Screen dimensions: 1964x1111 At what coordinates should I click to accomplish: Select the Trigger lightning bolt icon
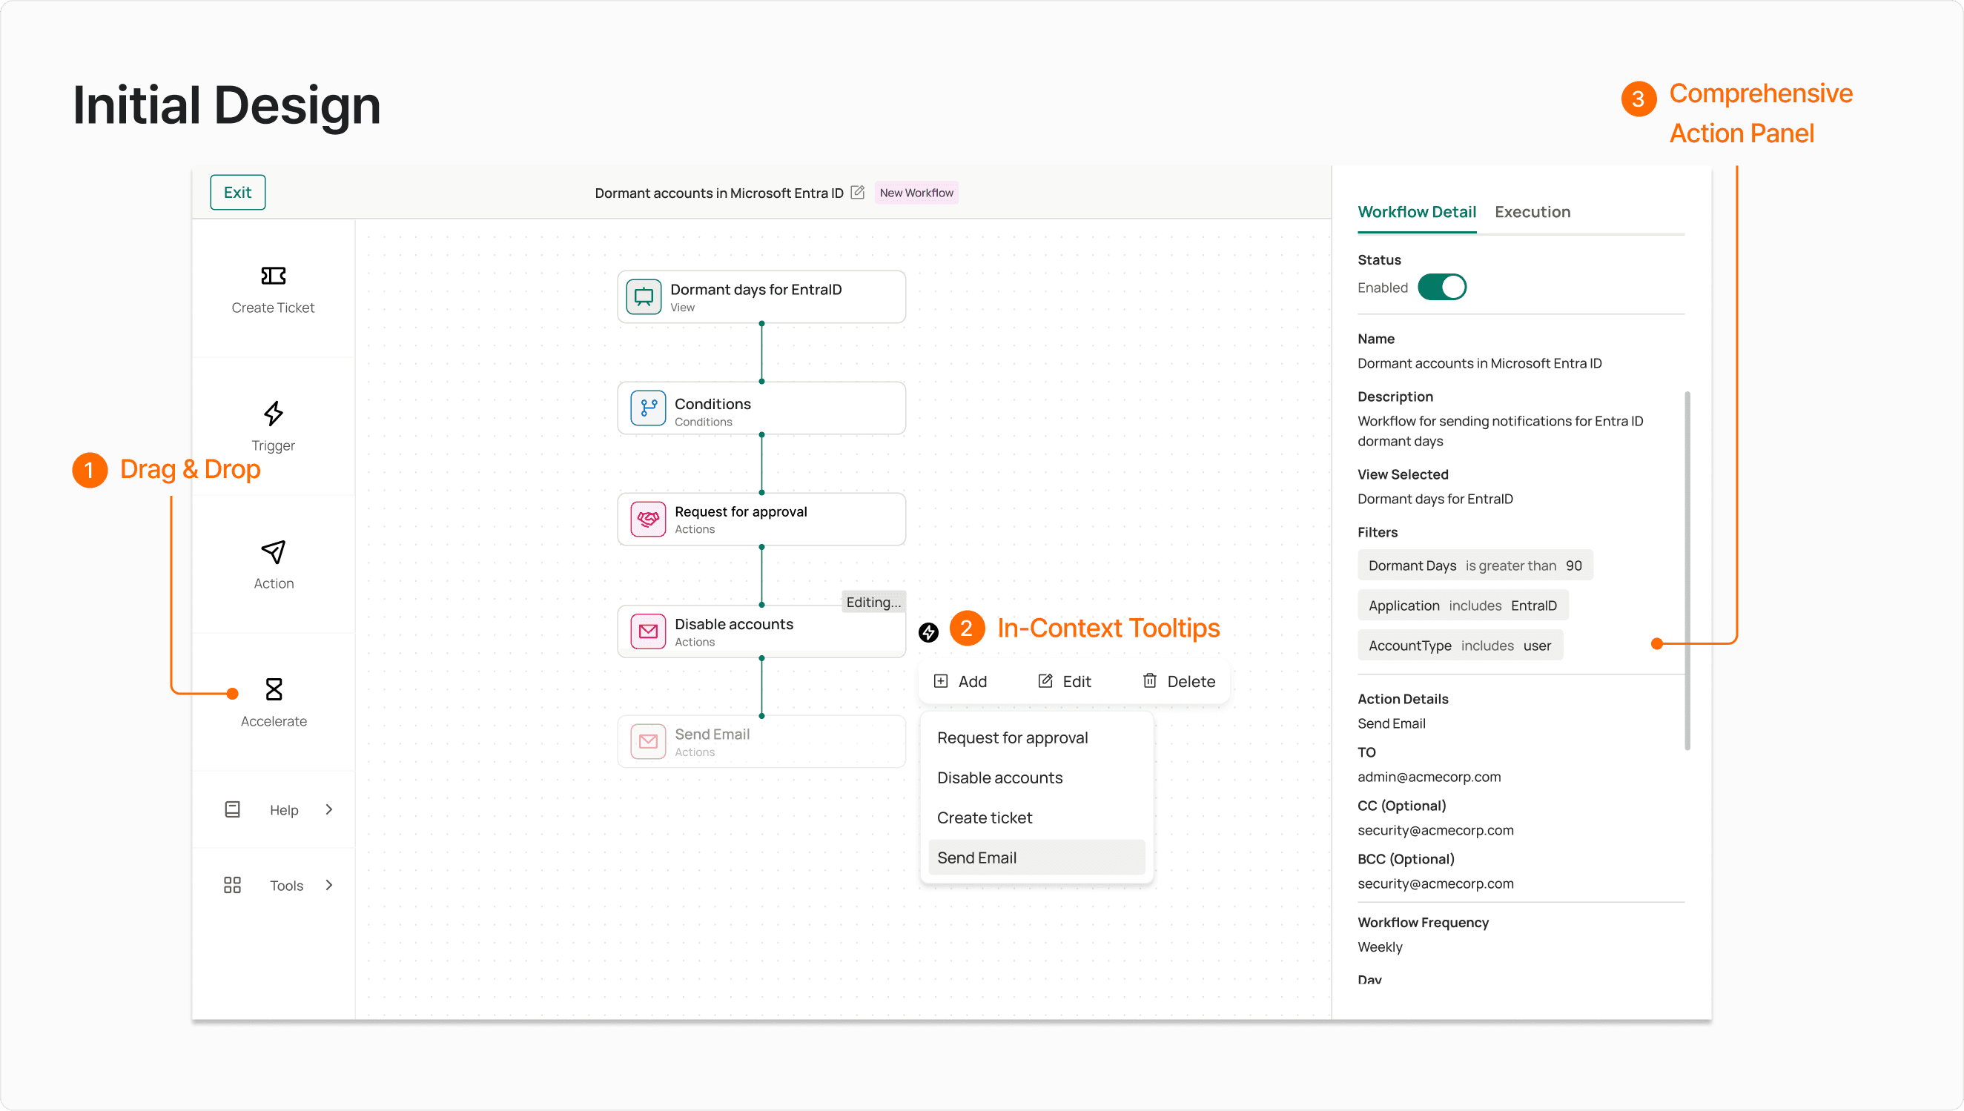coord(274,414)
